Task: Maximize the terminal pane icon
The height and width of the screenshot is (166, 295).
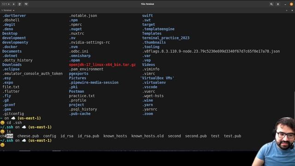Action: (x=287, y=10)
